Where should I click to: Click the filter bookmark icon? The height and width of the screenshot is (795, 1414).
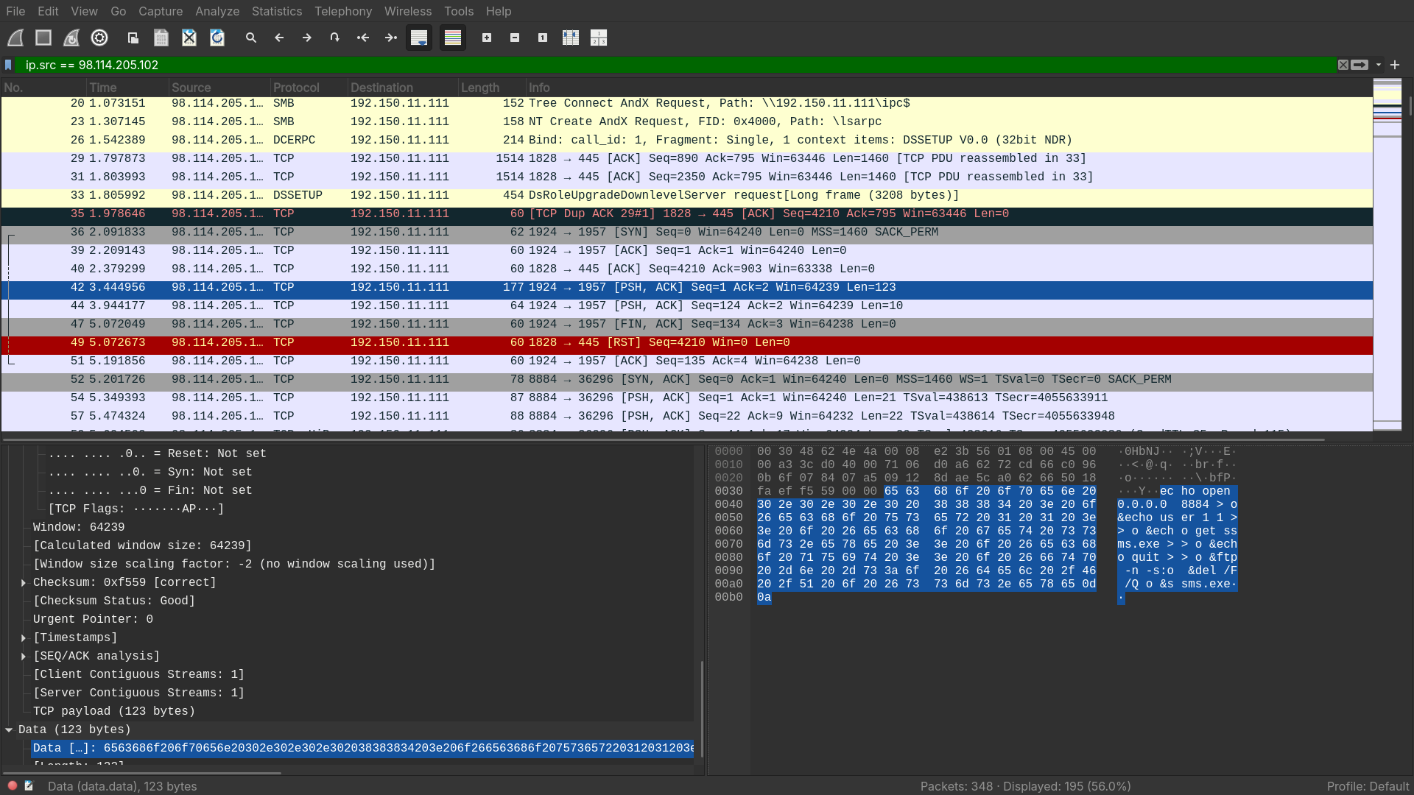[x=9, y=65]
